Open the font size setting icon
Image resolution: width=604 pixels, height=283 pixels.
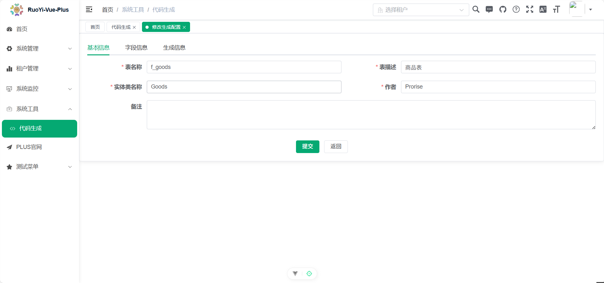point(556,9)
